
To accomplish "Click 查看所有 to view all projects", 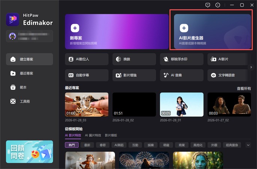I will point(244,89).
